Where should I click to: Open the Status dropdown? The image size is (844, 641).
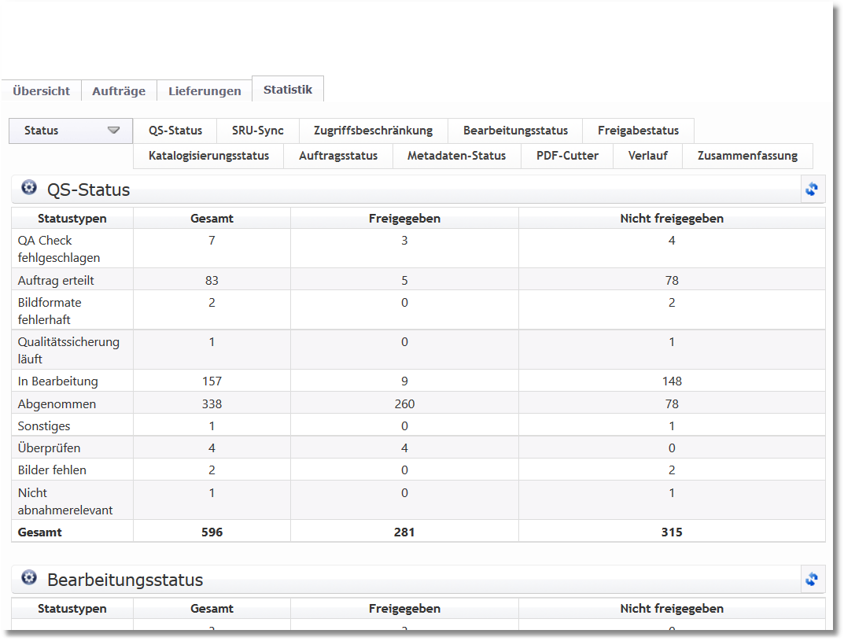71,131
